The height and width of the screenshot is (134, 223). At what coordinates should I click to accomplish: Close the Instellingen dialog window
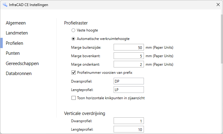point(218,5)
